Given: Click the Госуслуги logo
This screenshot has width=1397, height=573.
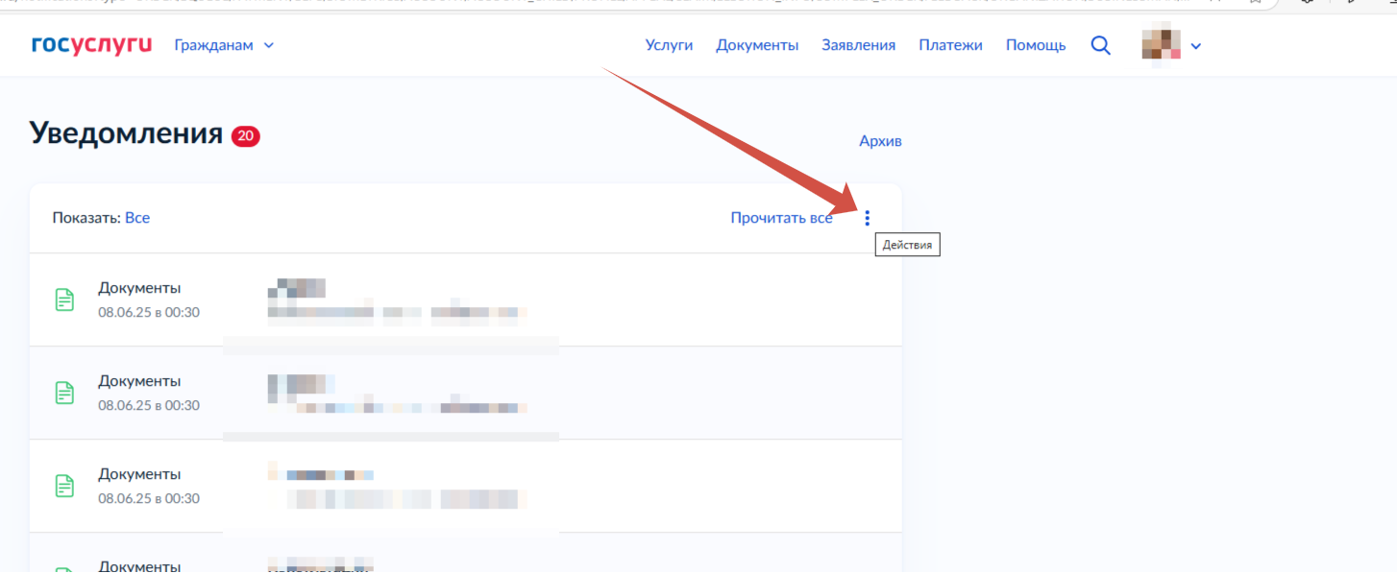Looking at the screenshot, I should click(91, 45).
